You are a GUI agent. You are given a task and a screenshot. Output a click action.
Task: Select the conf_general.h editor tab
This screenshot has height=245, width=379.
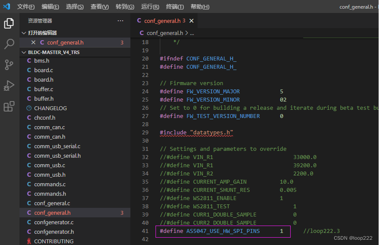(162, 21)
